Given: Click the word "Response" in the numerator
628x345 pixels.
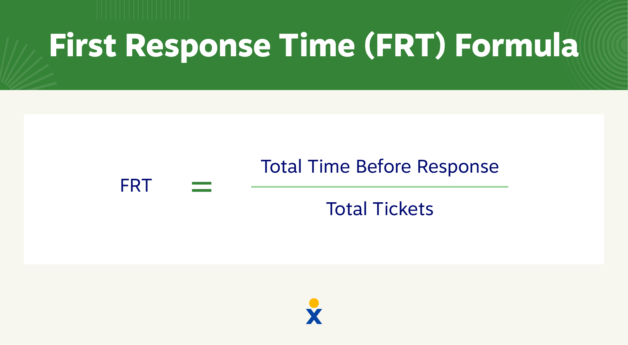Looking at the screenshot, I should [458, 167].
